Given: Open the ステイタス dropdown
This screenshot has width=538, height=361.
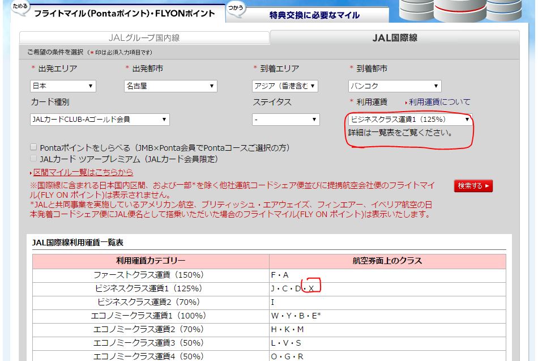Looking at the screenshot, I should [x=286, y=119].
